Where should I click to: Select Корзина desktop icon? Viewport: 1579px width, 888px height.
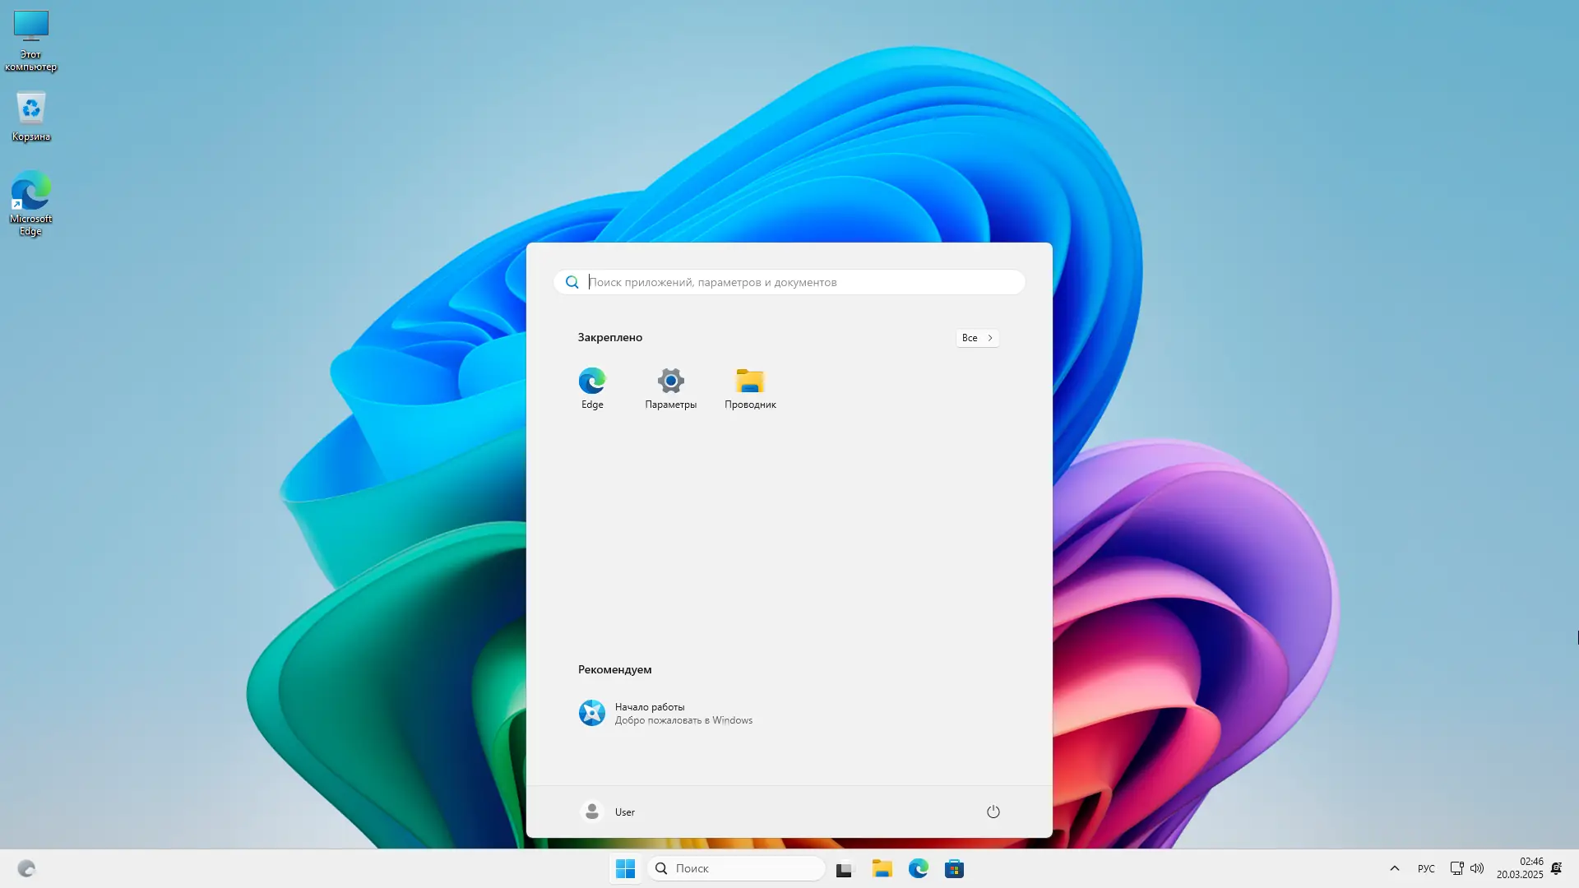click(x=31, y=116)
